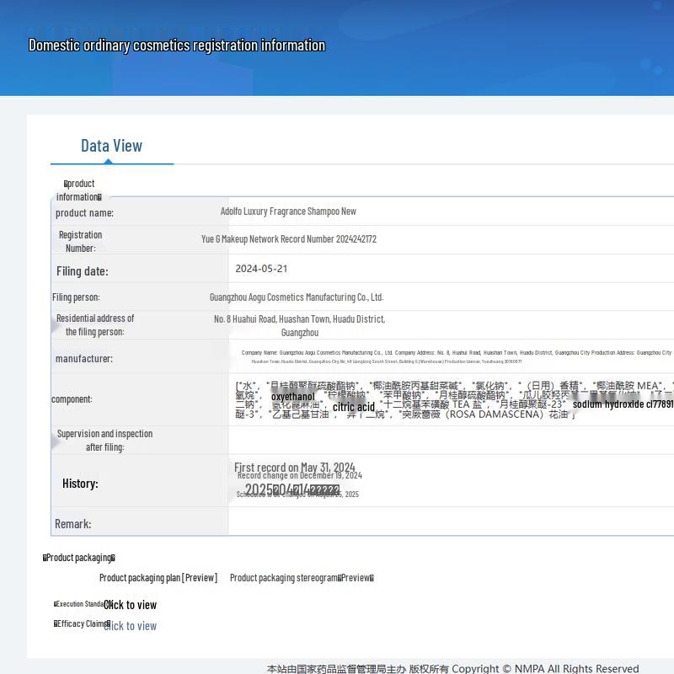Screen dimensions: 674x674
Task: Open the Product packaging plan preview
Action: [x=158, y=578]
